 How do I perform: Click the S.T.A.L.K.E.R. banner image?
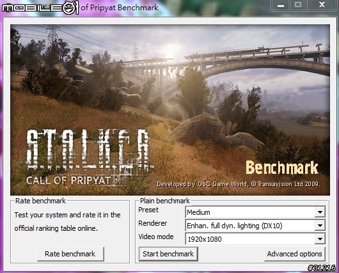(x=170, y=110)
